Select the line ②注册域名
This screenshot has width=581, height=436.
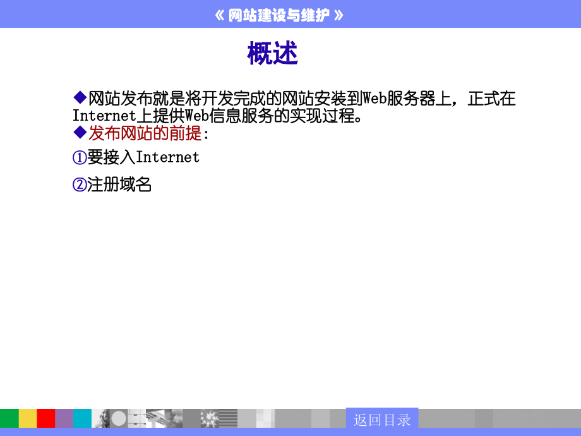pos(112,185)
